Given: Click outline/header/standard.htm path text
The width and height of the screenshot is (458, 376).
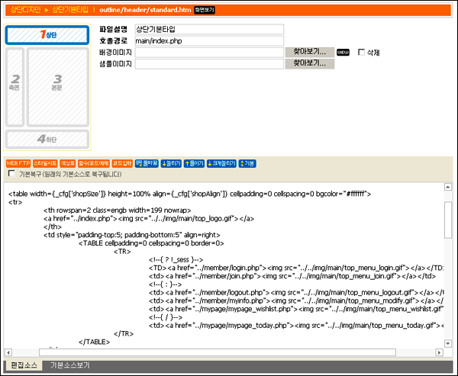Looking at the screenshot, I should (x=145, y=10).
